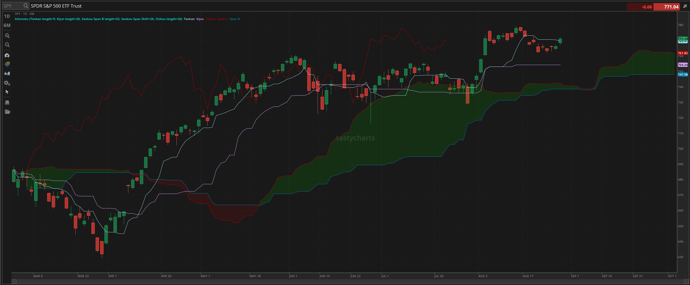Click the drive-shaped save icon

7,102
